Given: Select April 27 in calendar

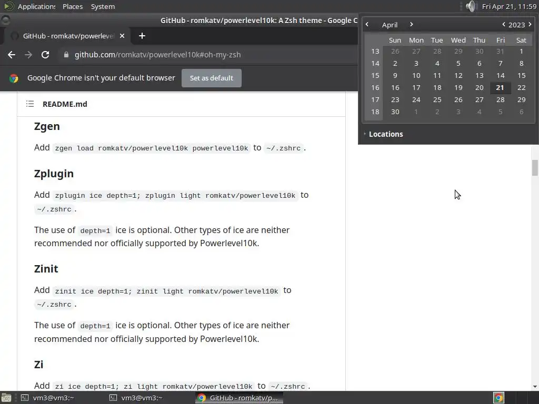Looking at the screenshot, I should [479, 99].
